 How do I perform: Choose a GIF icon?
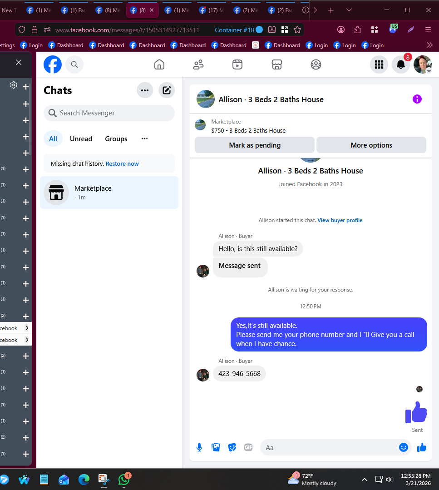[x=248, y=447]
